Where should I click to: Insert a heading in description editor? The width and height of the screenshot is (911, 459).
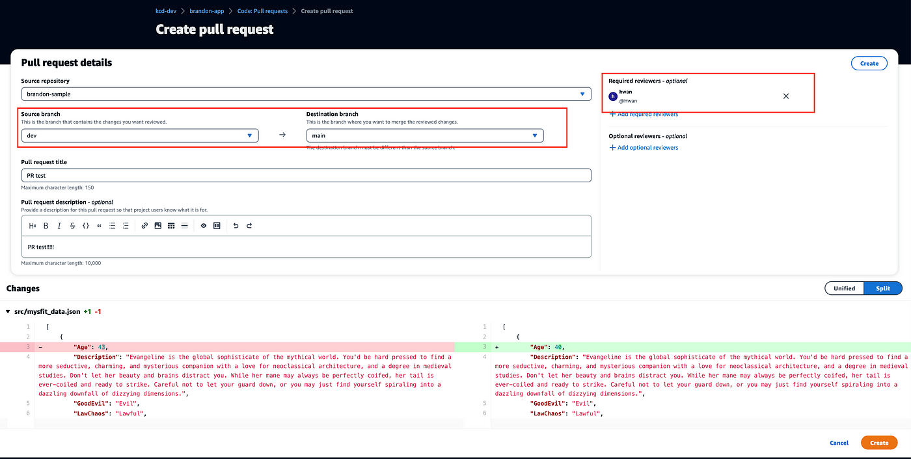pos(33,226)
